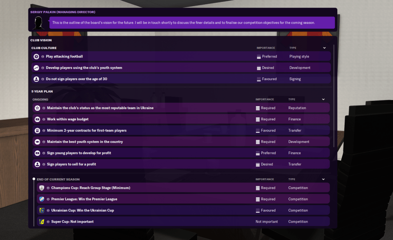Image resolution: width=393 pixels, height=240 pixels.
Task: Collapse the Ongoing 5 year plan chevron
Action: point(323,99)
